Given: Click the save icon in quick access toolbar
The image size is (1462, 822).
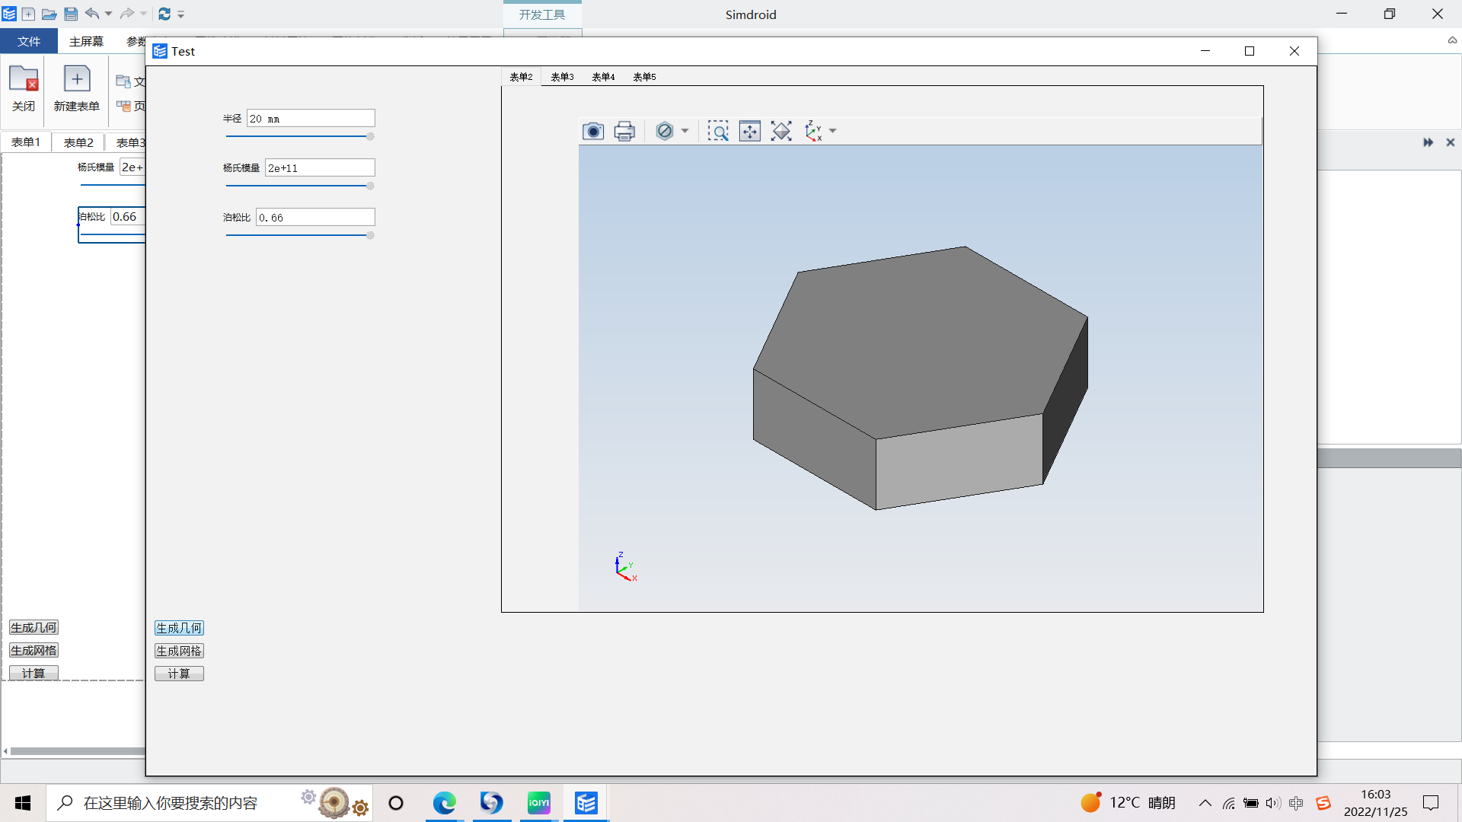Looking at the screenshot, I should [x=70, y=14].
